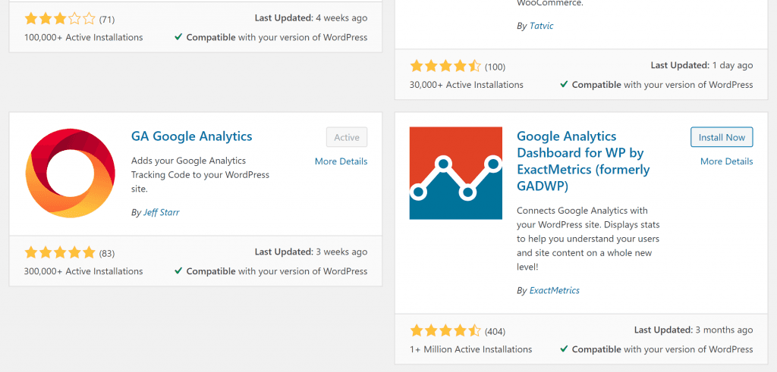View More Details for ExactMetrics plugin
Image resolution: width=777 pixels, height=372 pixels.
[x=726, y=161]
